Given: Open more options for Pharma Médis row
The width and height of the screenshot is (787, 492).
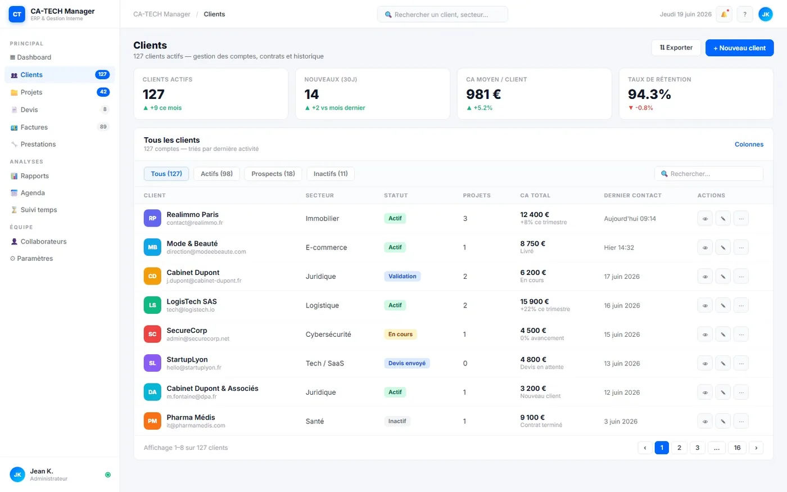Looking at the screenshot, I should click(x=741, y=421).
